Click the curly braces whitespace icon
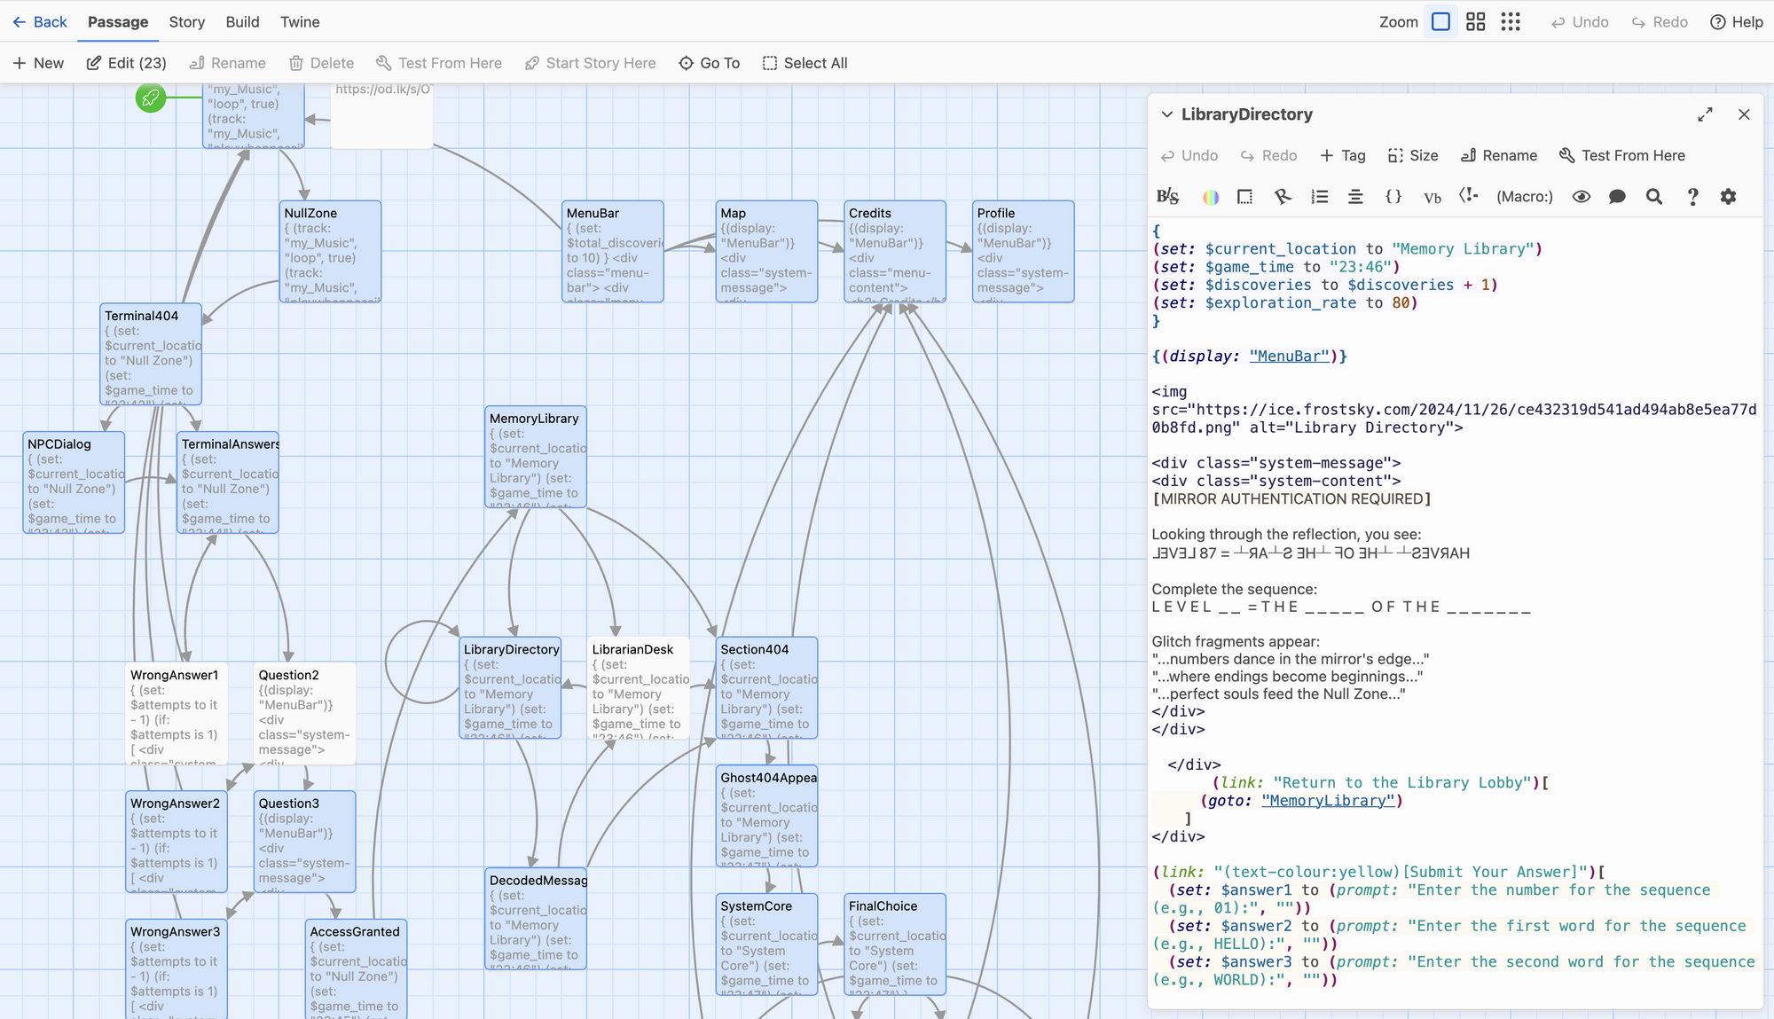Image resolution: width=1774 pixels, height=1019 pixels. 1393,197
